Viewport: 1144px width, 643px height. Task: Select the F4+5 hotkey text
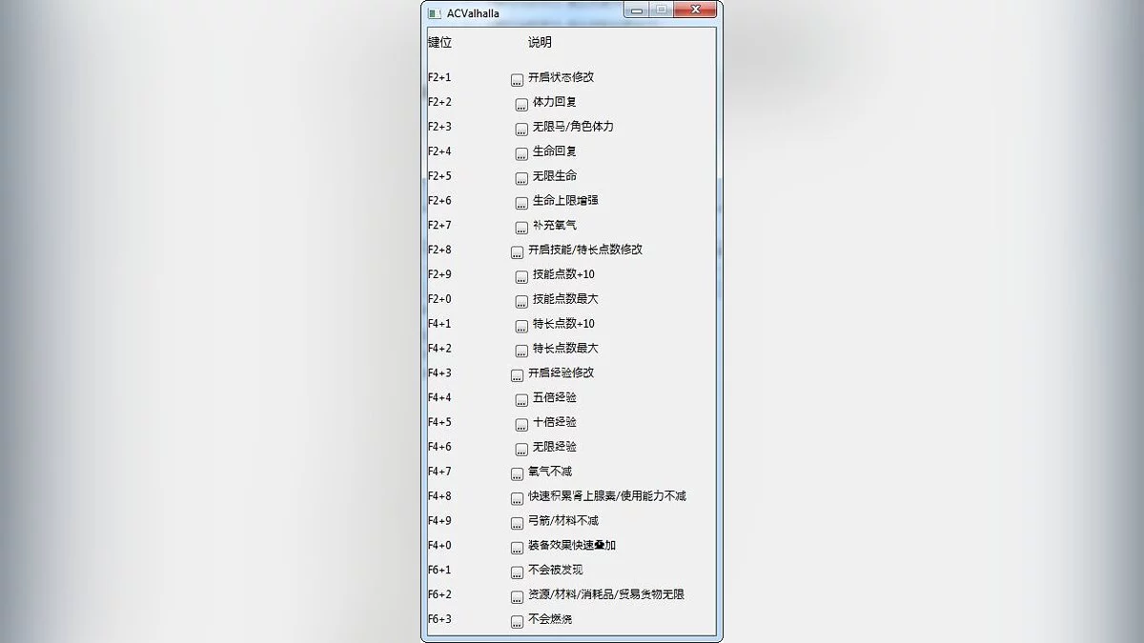439,422
